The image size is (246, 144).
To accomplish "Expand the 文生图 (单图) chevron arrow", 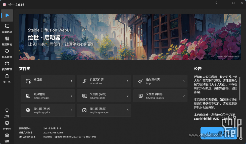I will 184,96.
